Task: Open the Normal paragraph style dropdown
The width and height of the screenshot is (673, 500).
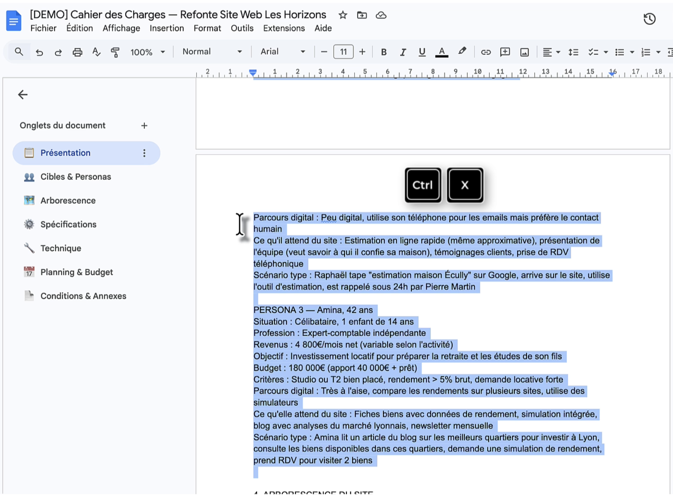Action: tap(212, 52)
